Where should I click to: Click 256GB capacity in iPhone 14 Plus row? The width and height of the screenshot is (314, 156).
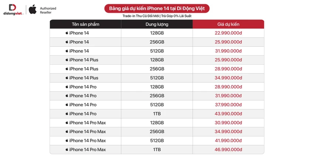(157, 69)
